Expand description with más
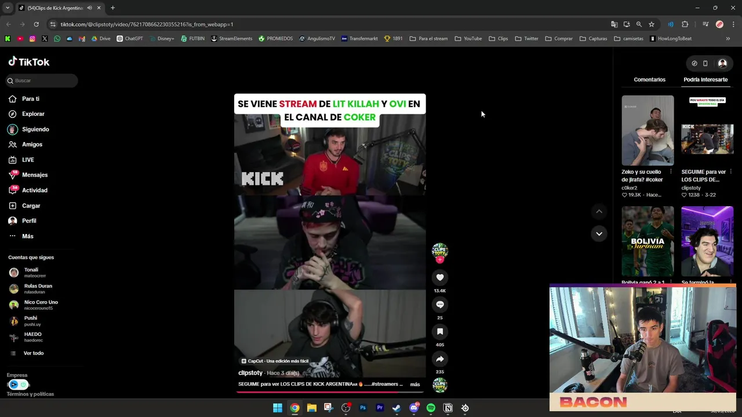Viewport: 742px width, 417px height. pyautogui.click(x=415, y=385)
